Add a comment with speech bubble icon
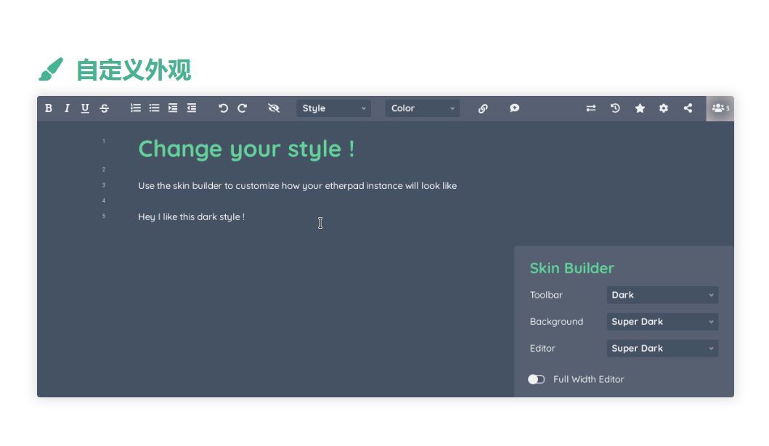This screenshot has height=446, width=769. [514, 108]
